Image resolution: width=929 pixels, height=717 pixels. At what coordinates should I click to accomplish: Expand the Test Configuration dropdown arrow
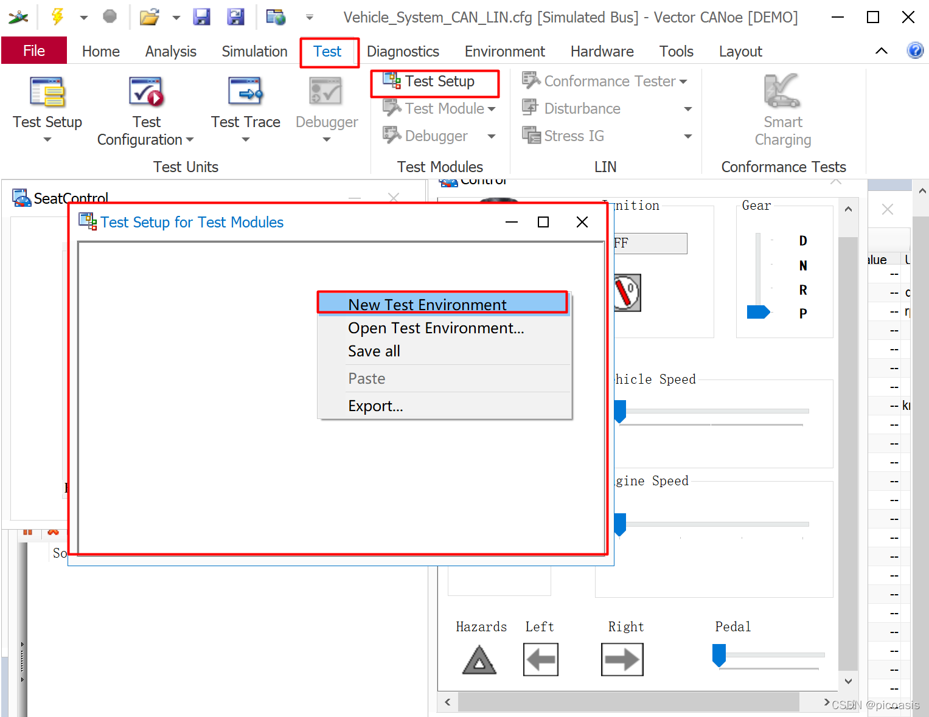[190, 140]
